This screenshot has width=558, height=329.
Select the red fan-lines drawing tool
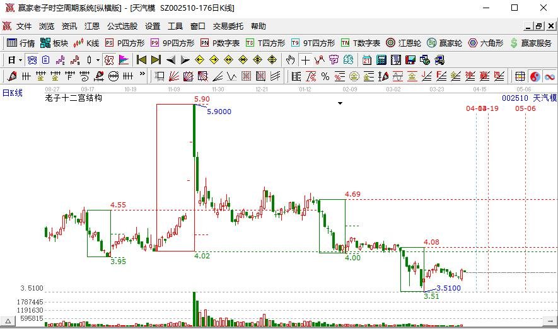173,76
